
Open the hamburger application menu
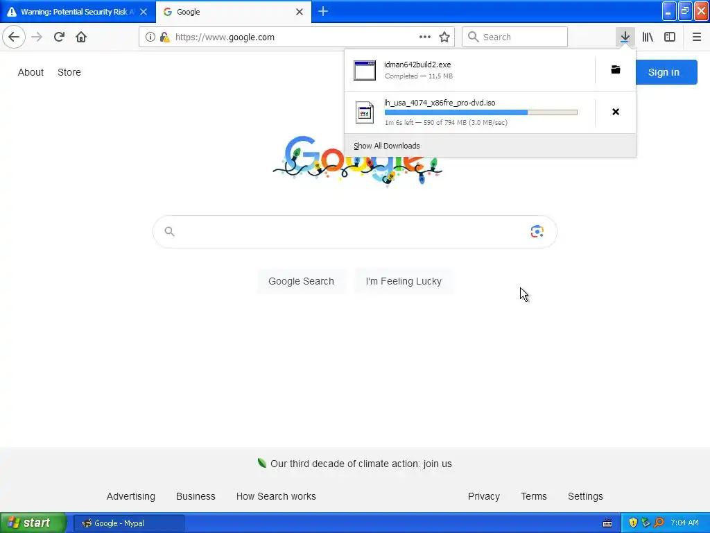coord(697,37)
